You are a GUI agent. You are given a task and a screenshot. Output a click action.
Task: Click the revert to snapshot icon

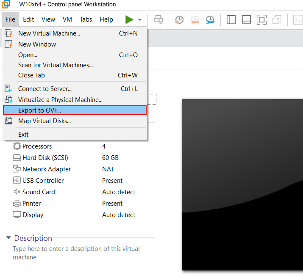pos(195,19)
